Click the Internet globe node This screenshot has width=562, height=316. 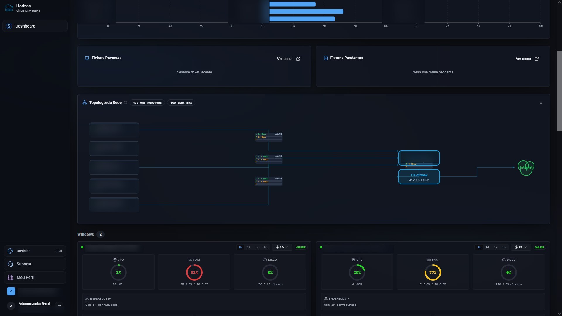coord(526,168)
